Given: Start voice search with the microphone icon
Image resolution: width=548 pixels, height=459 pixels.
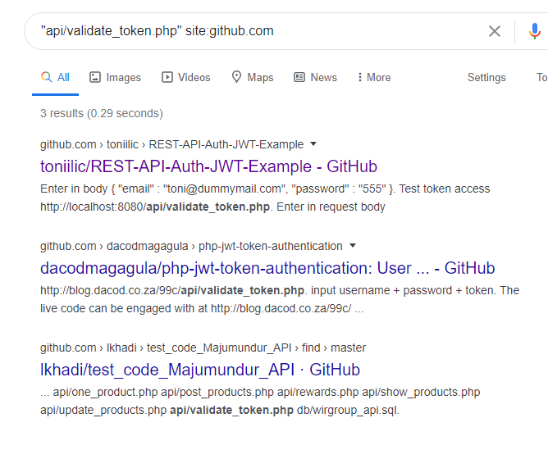Looking at the screenshot, I should tap(534, 31).
